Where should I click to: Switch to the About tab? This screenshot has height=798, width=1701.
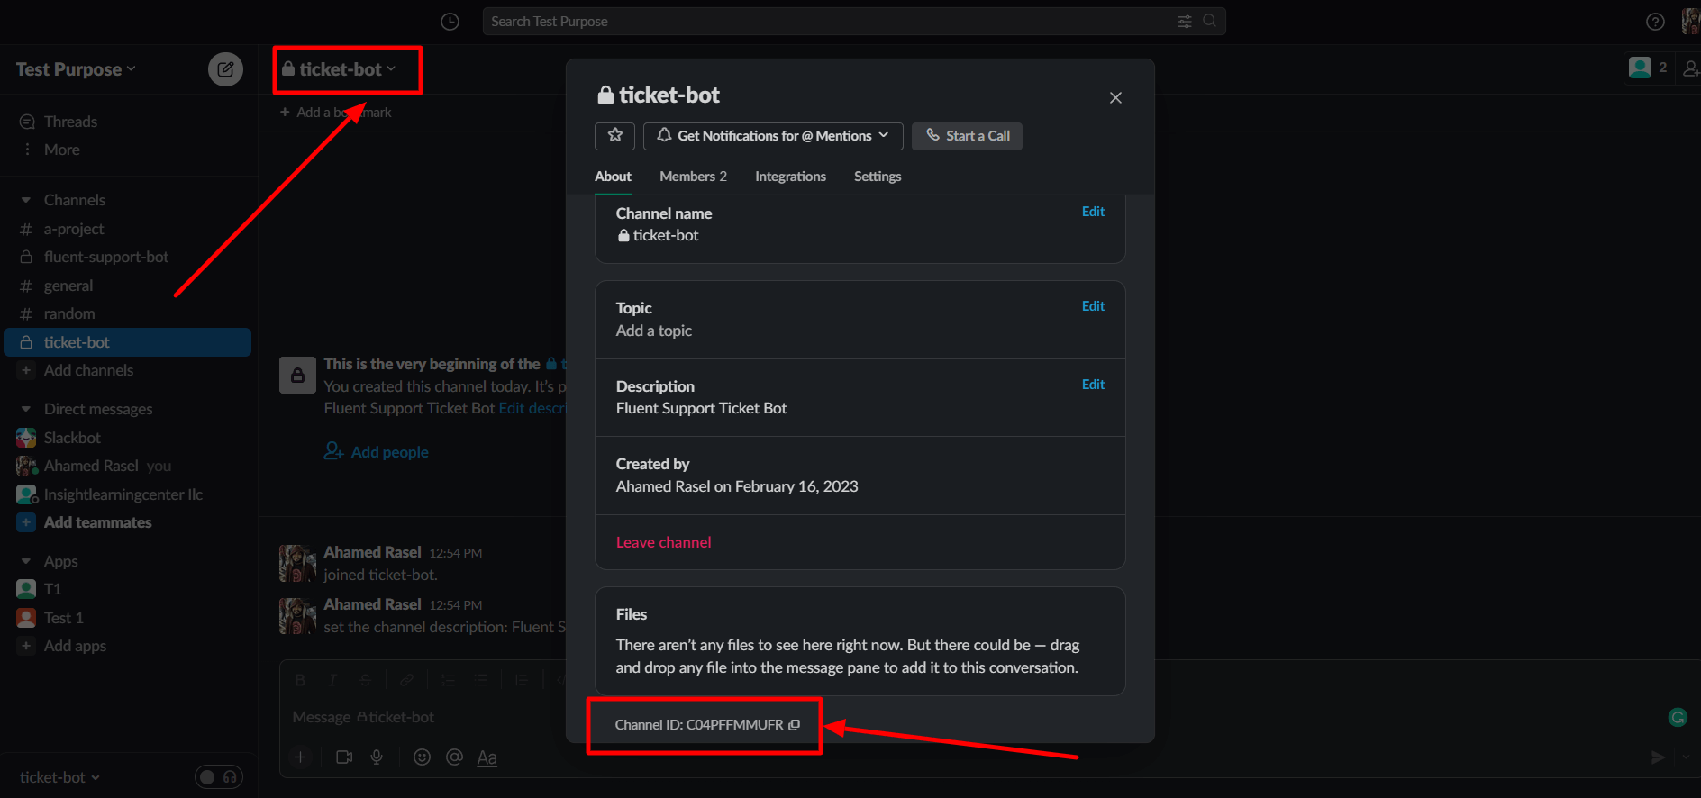(x=613, y=177)
